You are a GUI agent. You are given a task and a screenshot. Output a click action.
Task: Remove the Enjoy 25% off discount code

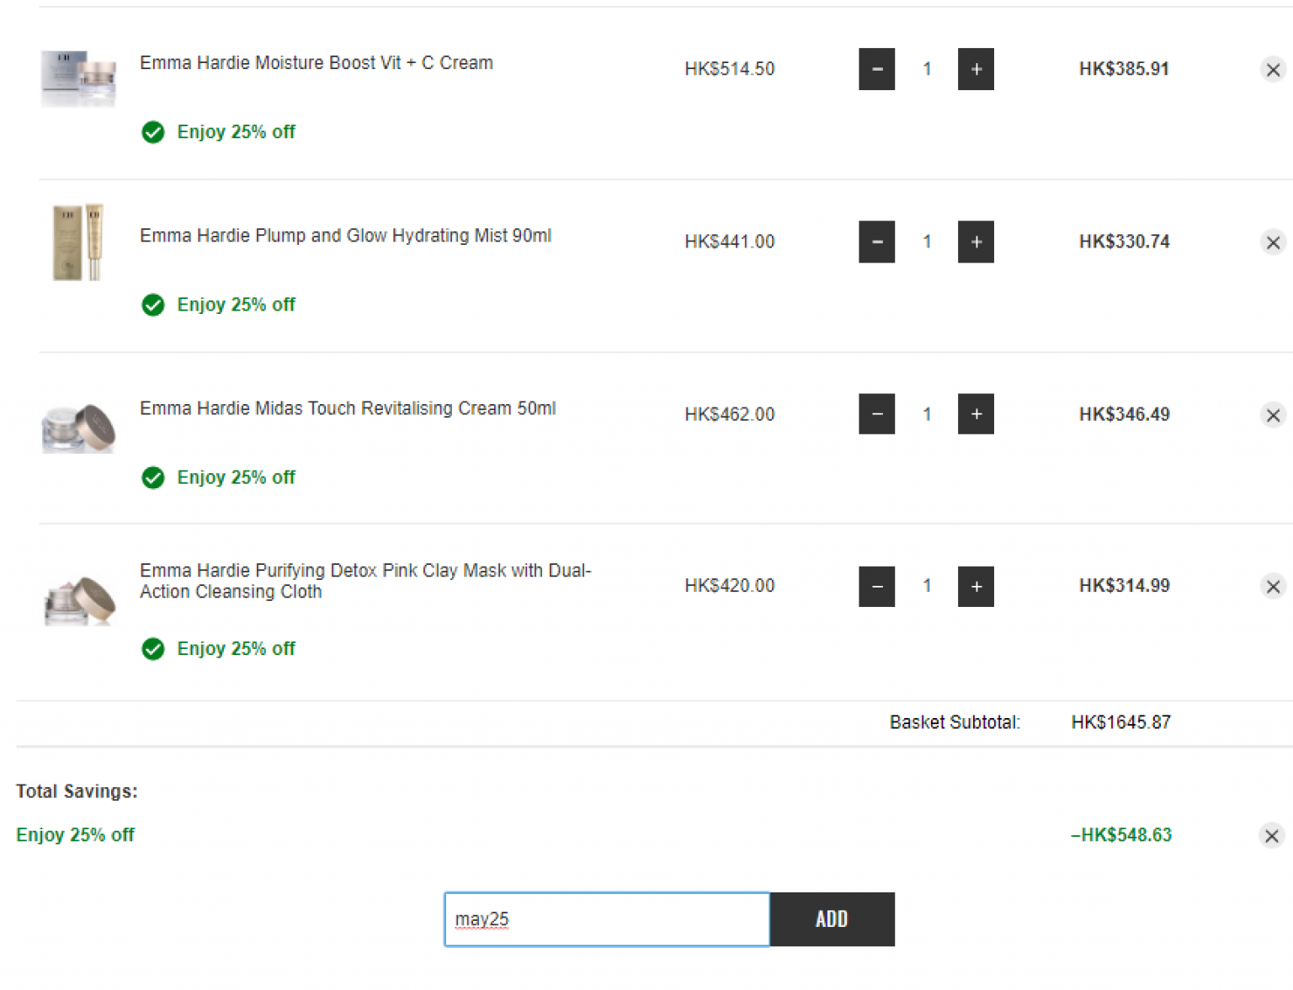coord(1271,836)
